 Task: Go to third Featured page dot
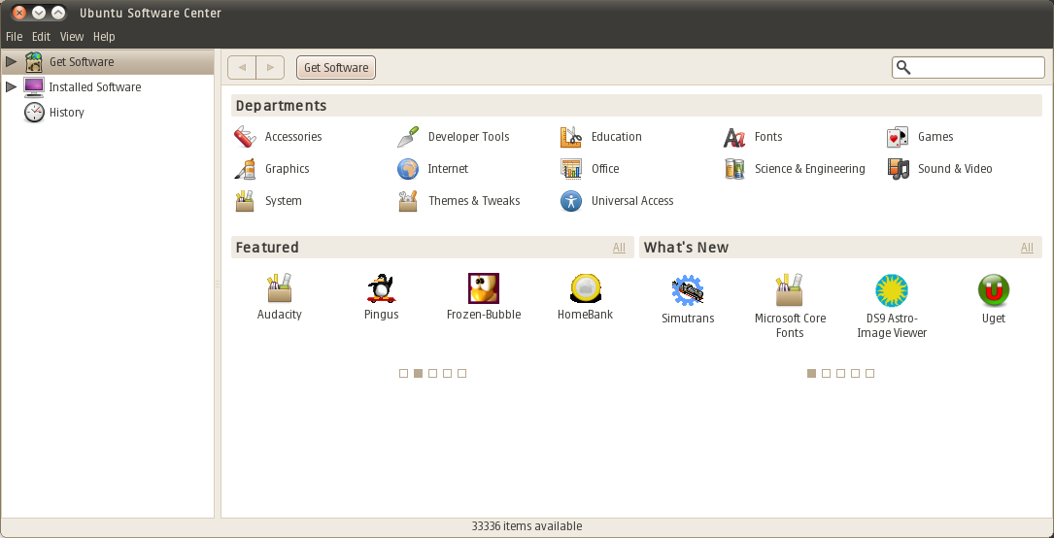(x=433, y=374)
